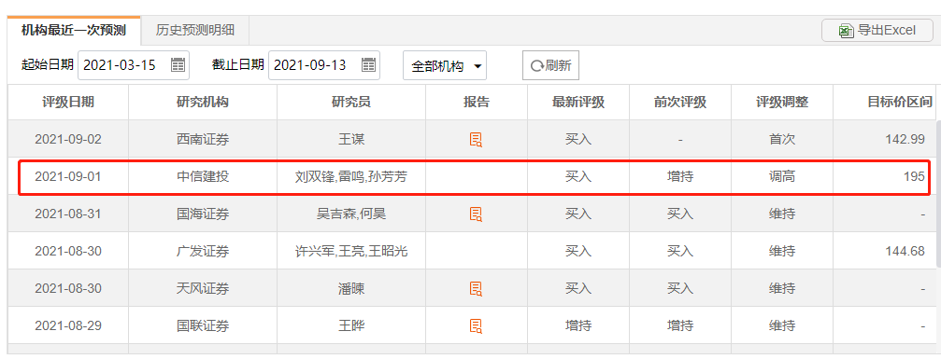Click researchers 许兴军,王亮,王昭光
This screenshot has height=359, width=941.
(351, 251)
